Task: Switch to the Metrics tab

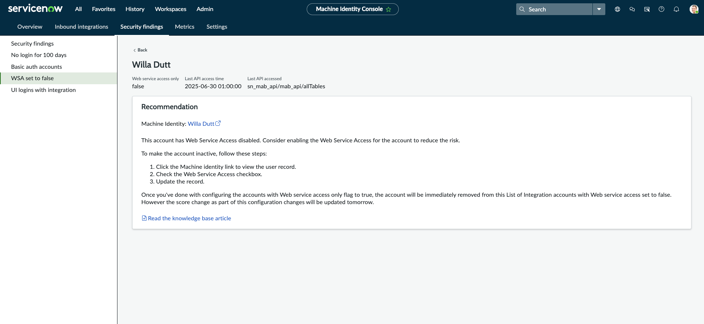Action: (184, 26)
